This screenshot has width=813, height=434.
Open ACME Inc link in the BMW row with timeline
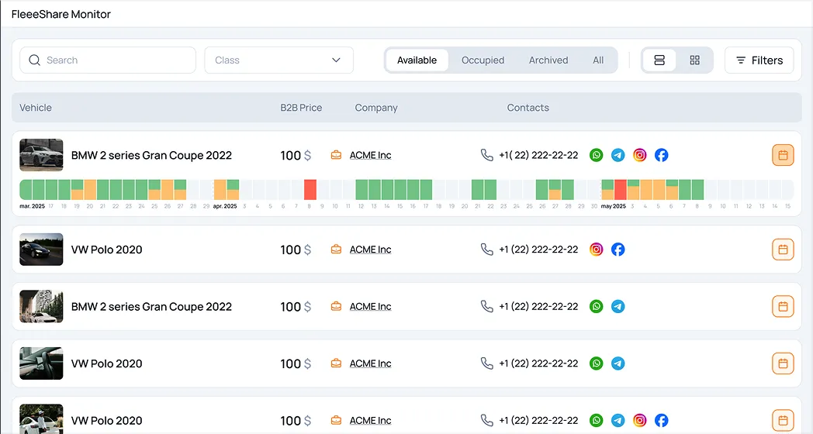[370, 155]
